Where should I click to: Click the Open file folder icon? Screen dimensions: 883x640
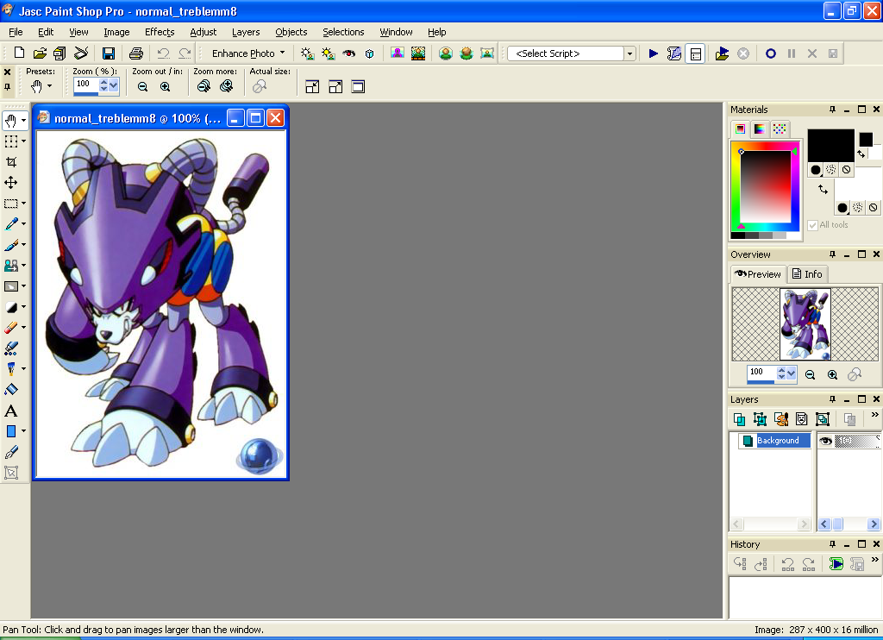pyautogui.click(x=40, y=53)
